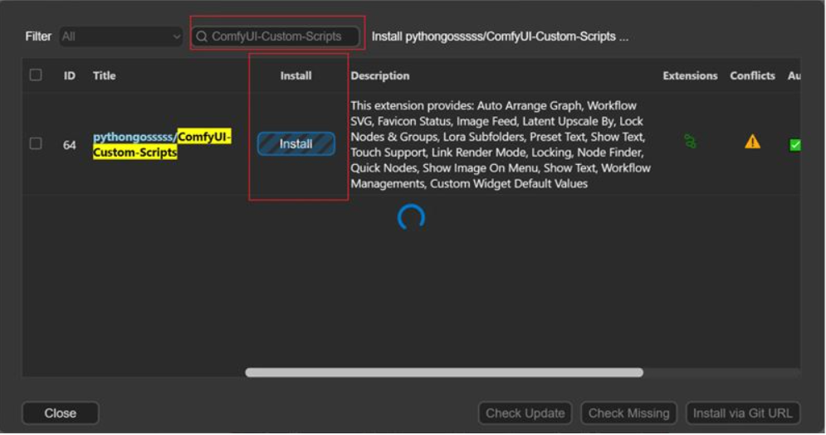Click Install via Git URL button
826x435 pixels.
pos(743,413)
